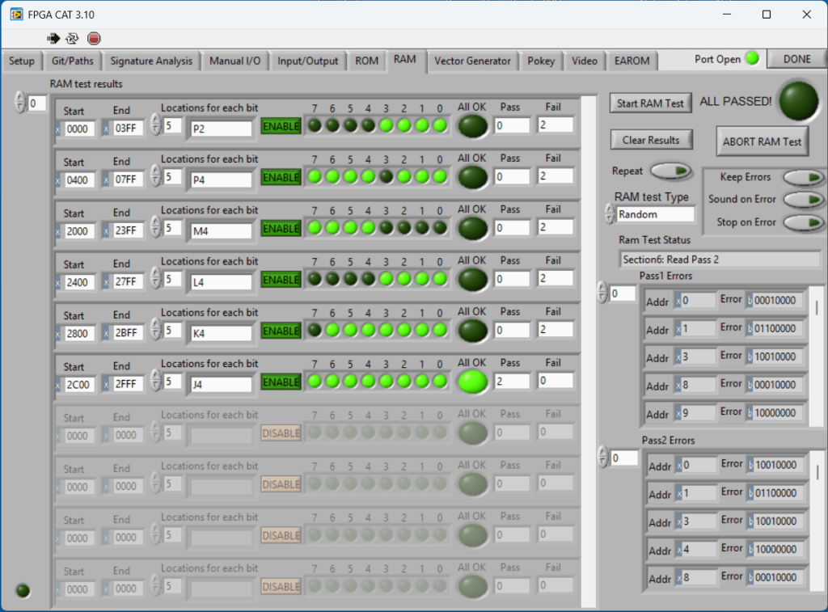The width and height of the screenshot is (828, 612).
Task: Click the RAM test results array index stepper
Action: point(19,103)
